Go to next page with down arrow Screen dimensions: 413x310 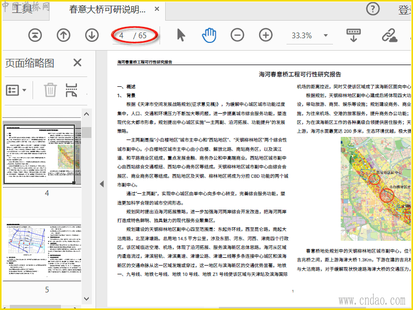click(92, 35)
